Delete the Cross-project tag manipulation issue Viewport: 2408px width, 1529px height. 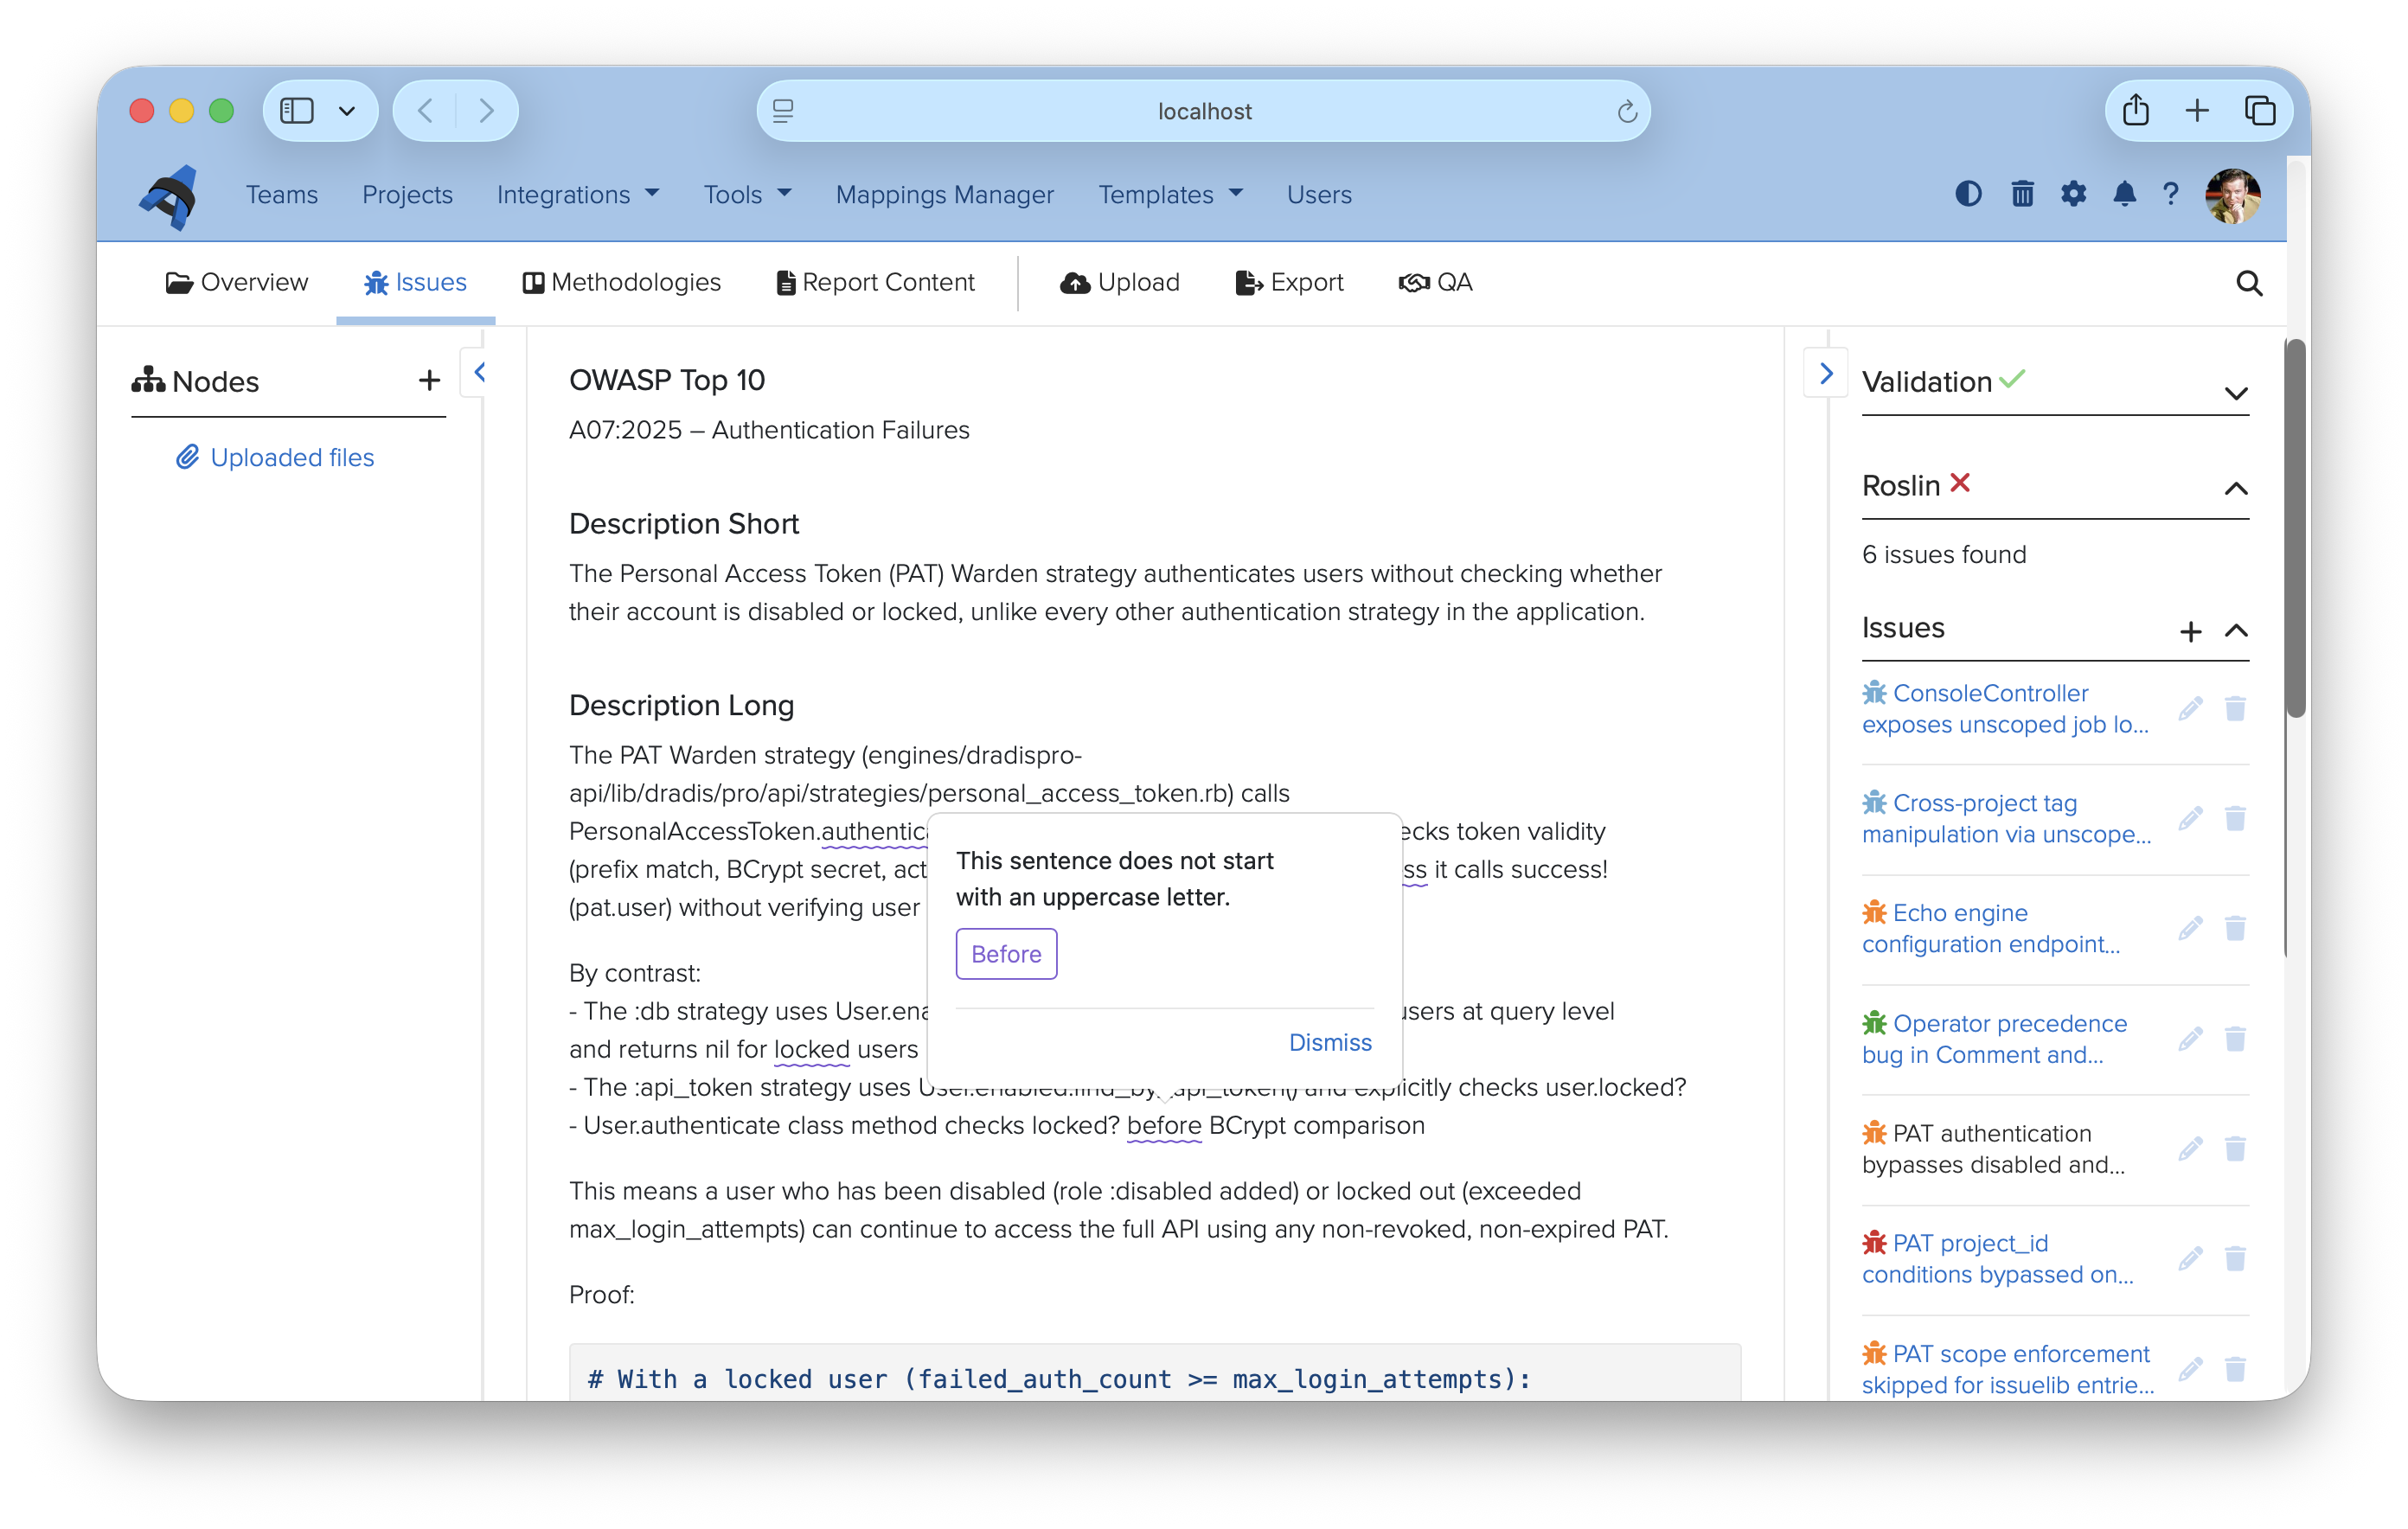[x=2235, y=819]
